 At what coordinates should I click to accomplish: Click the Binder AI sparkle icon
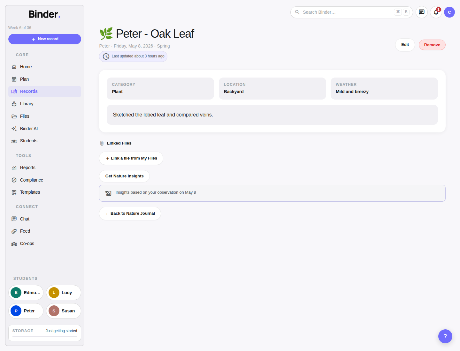pyautogui.click(x=14, y=129)
